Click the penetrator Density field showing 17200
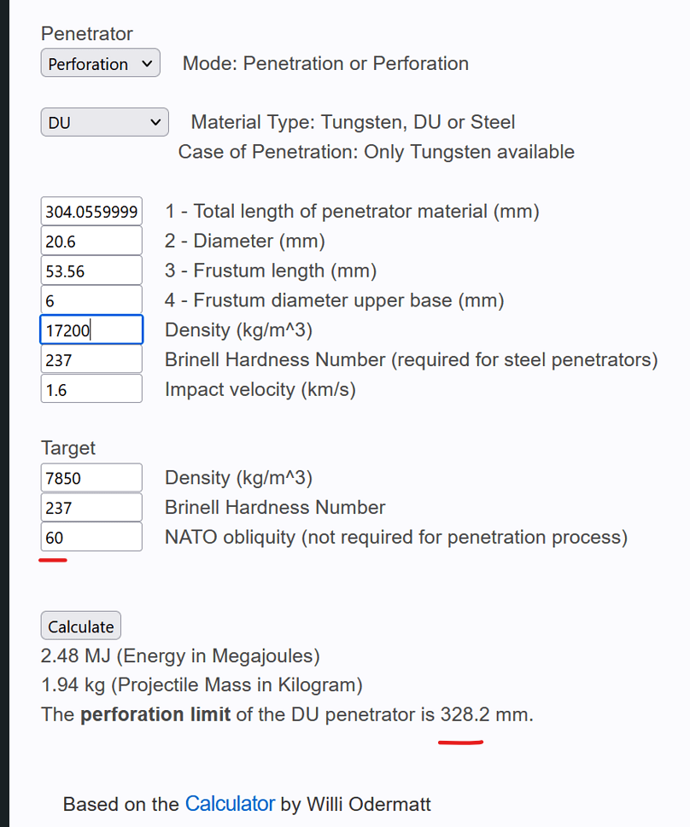The image size is (690, 827). tap(91, 330)
